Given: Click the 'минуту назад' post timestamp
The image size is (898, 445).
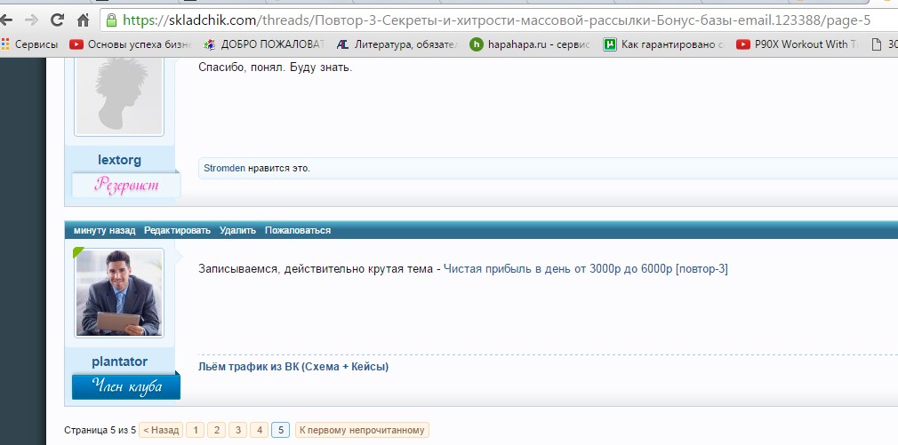Looking at the screenshot, I should (x=104, y=231).
